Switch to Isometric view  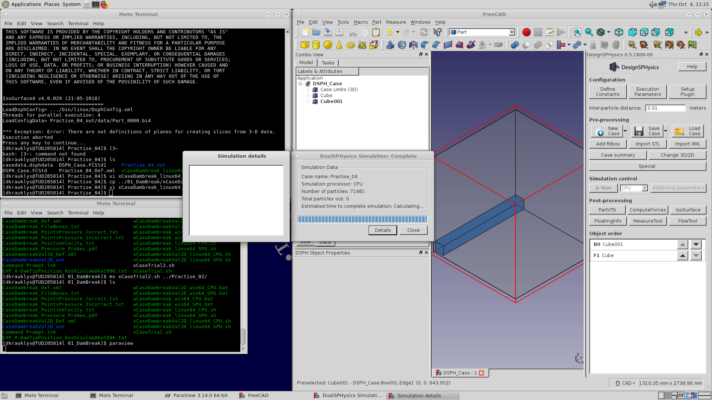pos(619,32)
